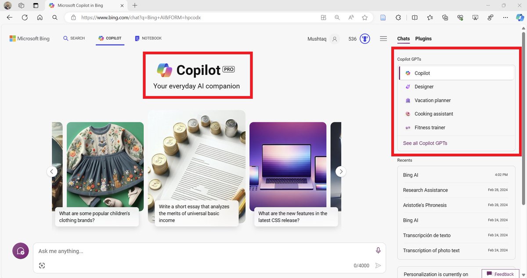Open See all Copilot GPTs

425,143
